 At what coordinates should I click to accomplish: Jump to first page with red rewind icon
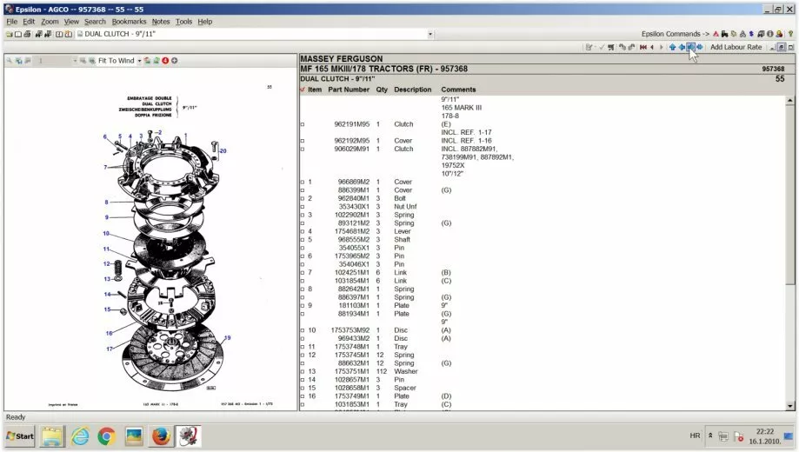click(x=643, y=47)
